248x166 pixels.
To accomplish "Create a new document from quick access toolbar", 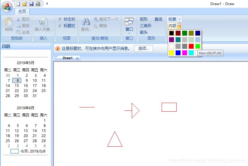I will [x=19, y=4].
